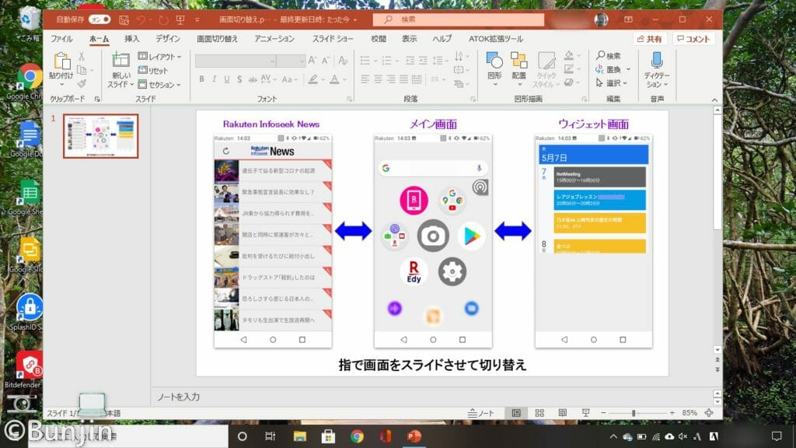
Task: Toggle Underline formatting
Action: (227, 79)
